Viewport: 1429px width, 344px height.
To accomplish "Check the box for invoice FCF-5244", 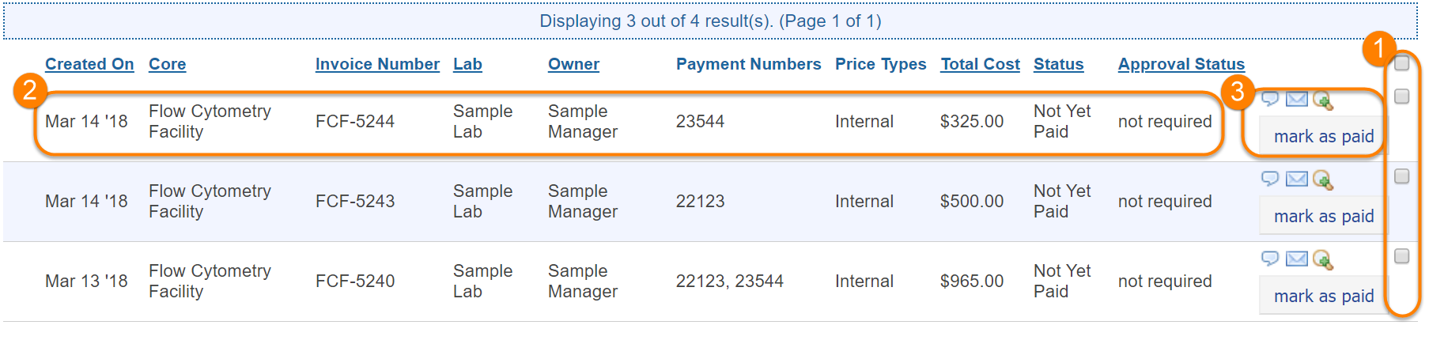I will tap(1401, 96).
